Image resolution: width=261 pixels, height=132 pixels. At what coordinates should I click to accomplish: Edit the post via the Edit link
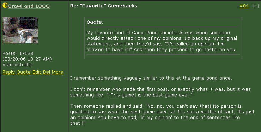[x=37, y=72]
